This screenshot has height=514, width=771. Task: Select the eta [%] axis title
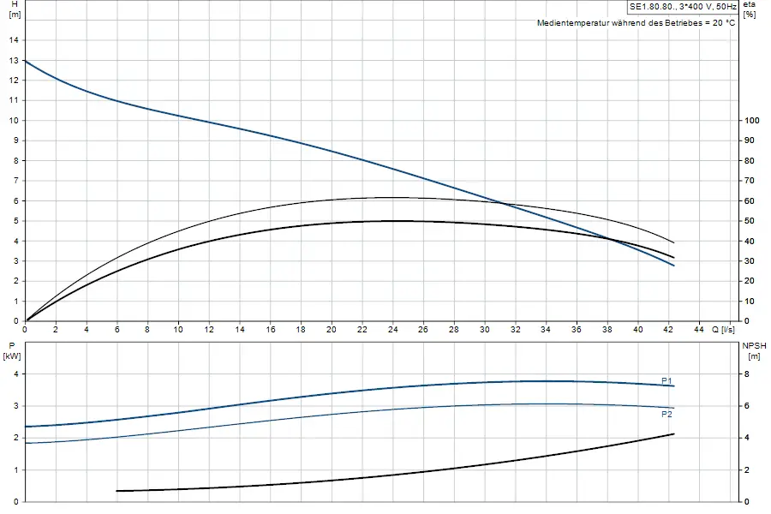click(750, 9)
